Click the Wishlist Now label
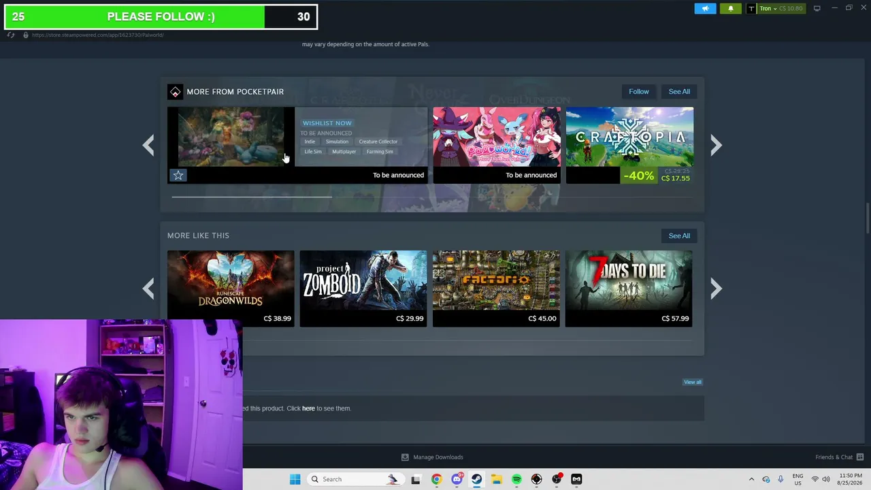Screen dimensions: 871x490 pos(327,123)
